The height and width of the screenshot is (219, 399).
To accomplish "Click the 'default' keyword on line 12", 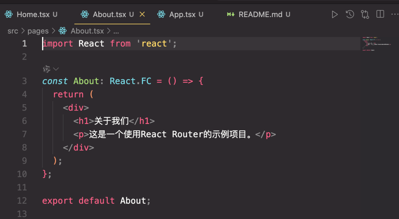I will pyautogui.click(x=96, y=201).
